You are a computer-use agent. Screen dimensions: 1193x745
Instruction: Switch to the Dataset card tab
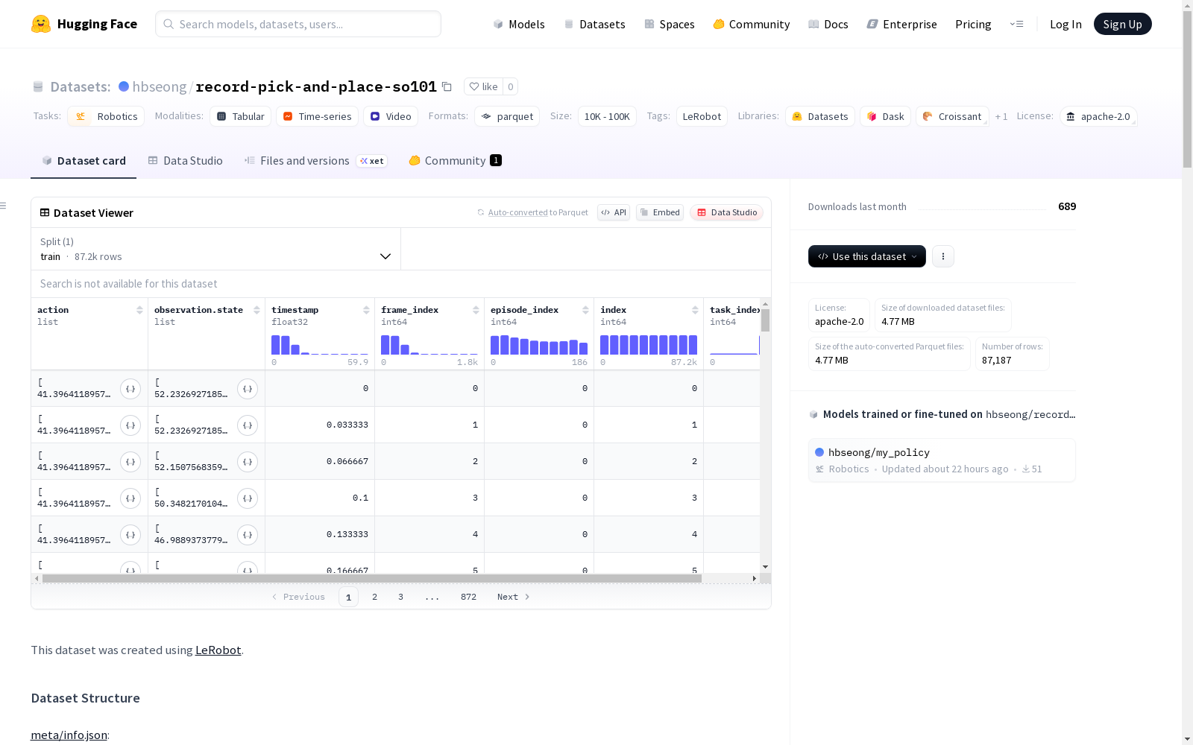[84, 161]
